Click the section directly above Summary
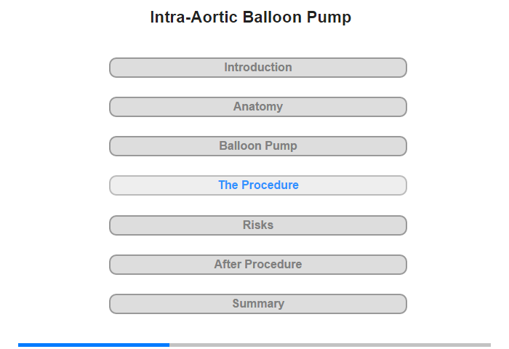 point(257,265)
